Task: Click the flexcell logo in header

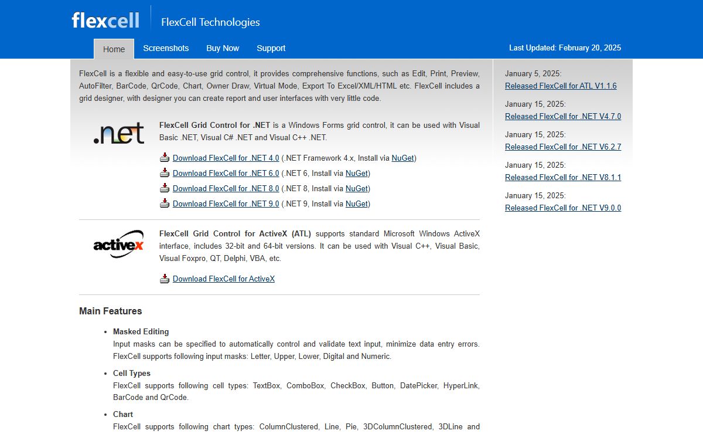Action: (x=105, y=21)
